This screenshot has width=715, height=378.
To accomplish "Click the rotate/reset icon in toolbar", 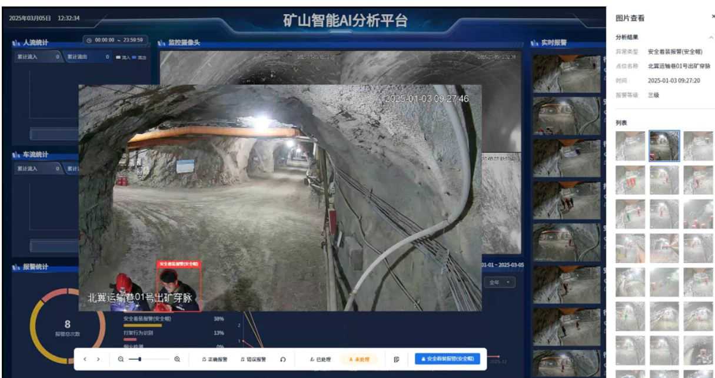I will click(282, 359).
